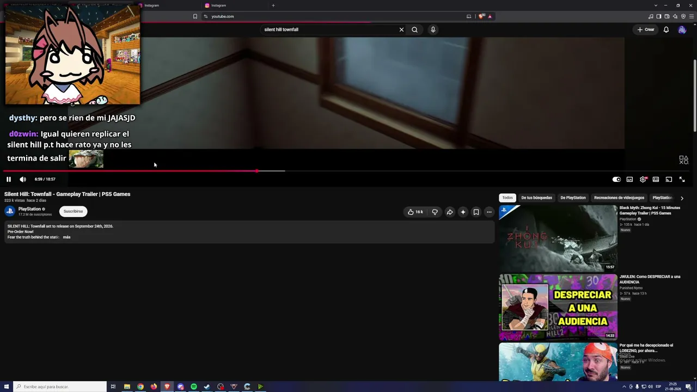The width and height of the screenshot is (697, 392).
Task: Open the Brave VPN shield icon
Action: [x=683, y=16]
